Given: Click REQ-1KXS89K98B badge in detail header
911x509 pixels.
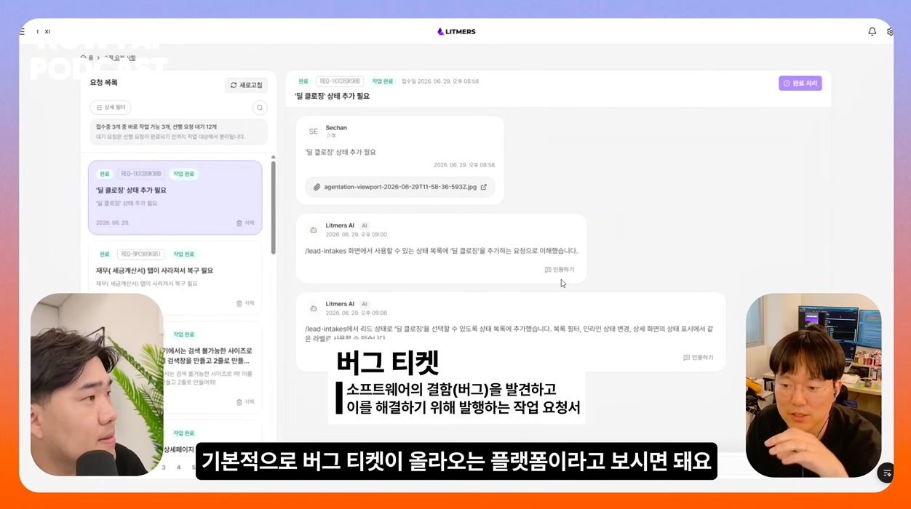Looking at the screenshot, I should 340,81.
